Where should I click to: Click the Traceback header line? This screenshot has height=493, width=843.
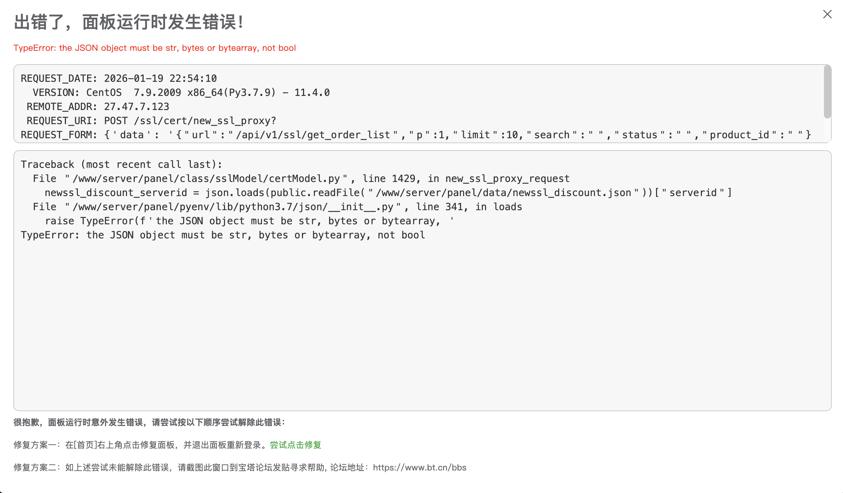tap(121, 164)
